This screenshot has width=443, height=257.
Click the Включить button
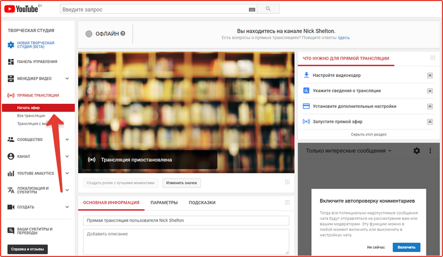click(406, 247)
